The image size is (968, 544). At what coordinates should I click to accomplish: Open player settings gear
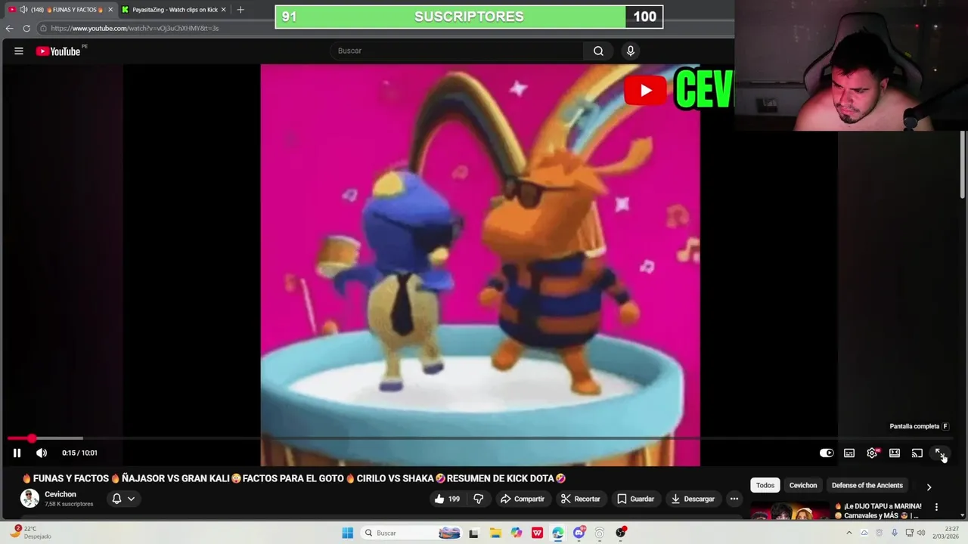click(872, 453)
